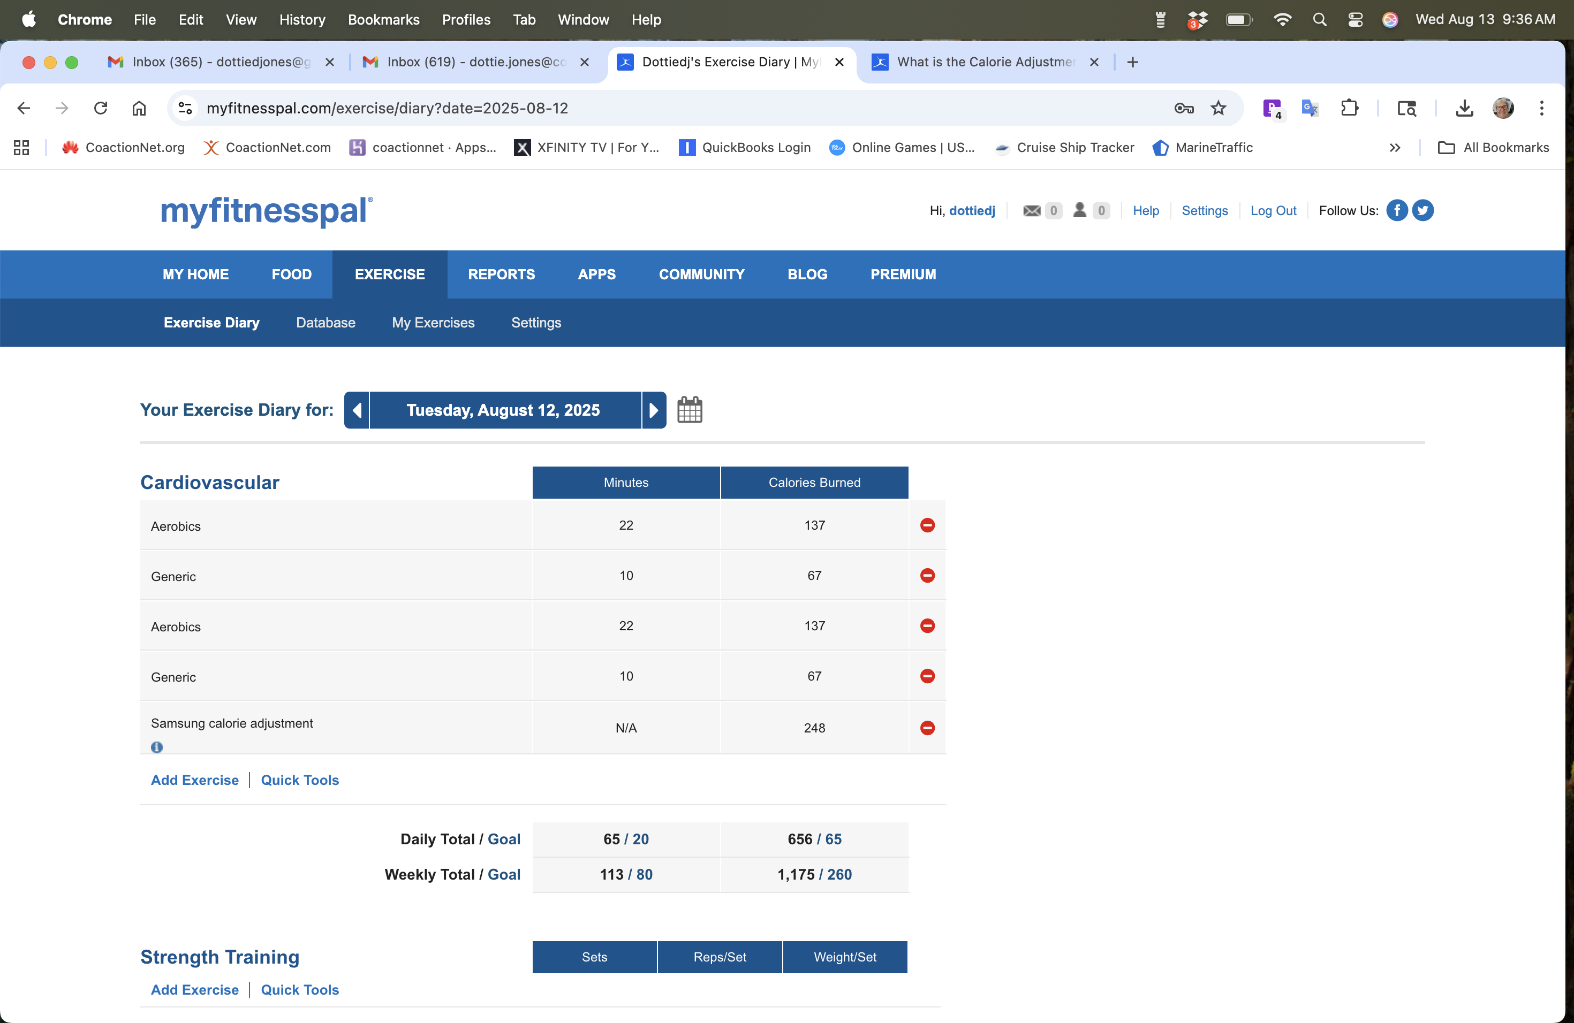Open dottiedj profile link
This screenshot has height=1023, width=1574.
tap(972, 210)
